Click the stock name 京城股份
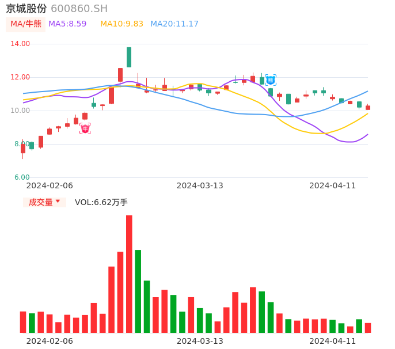Image resolution: width=395 pixels, height=349 pixels. 26,9
